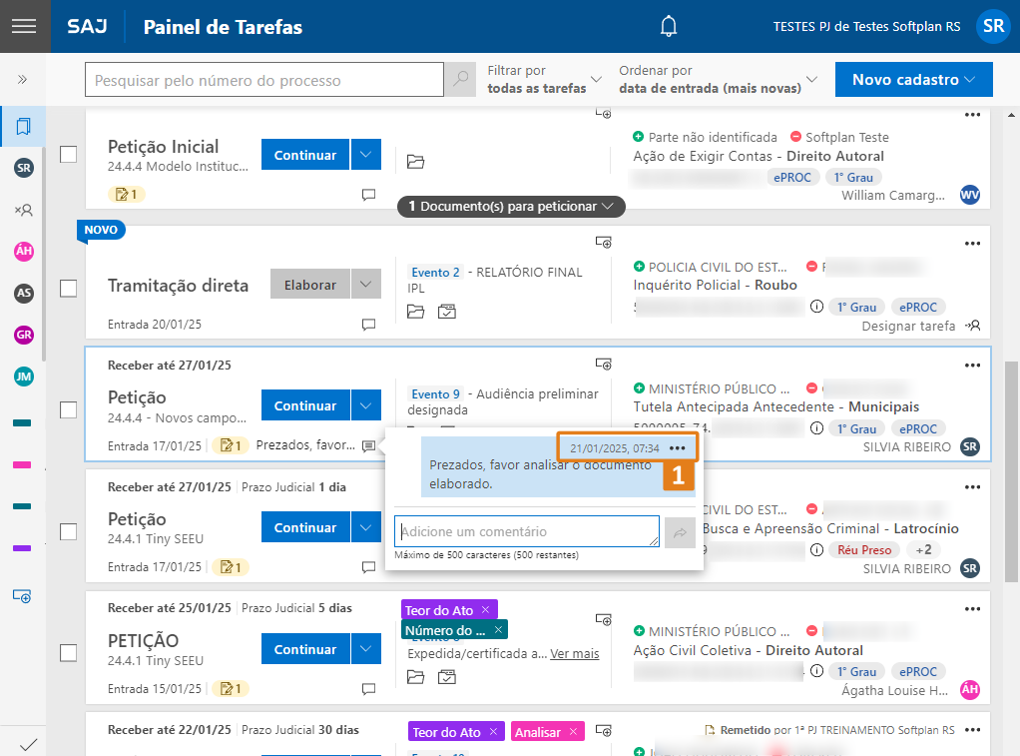
Task: Expand the left sidebar with double chevron
Action: 22,80
